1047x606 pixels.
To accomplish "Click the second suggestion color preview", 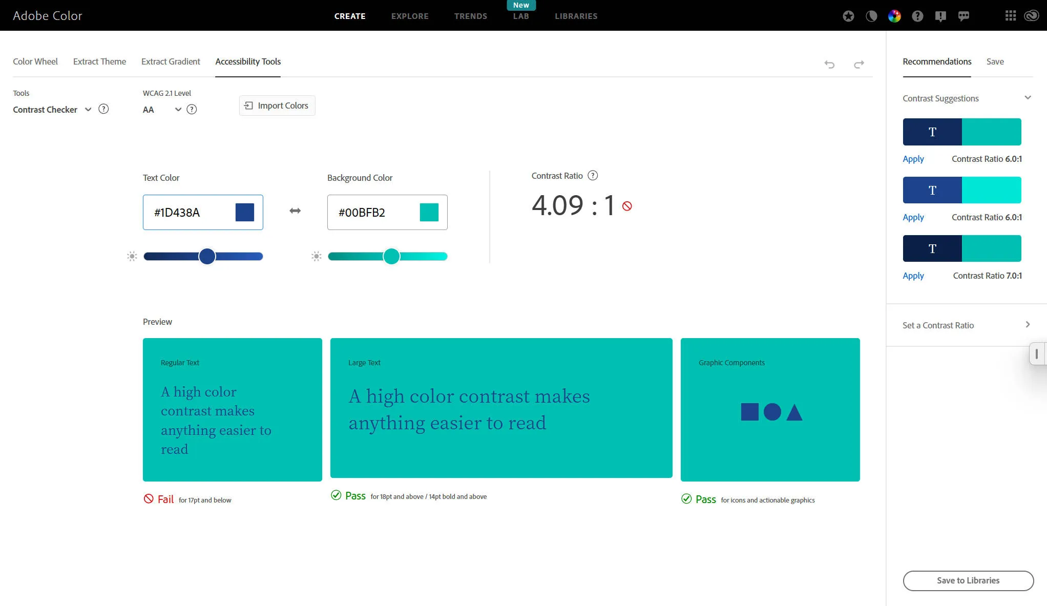I will point(962,190).
